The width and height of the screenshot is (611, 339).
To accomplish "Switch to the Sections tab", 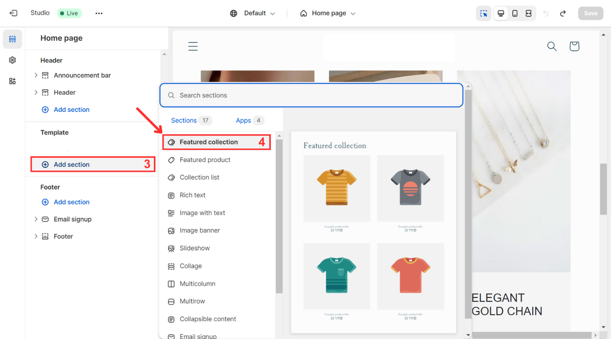I will click(191, 120).
